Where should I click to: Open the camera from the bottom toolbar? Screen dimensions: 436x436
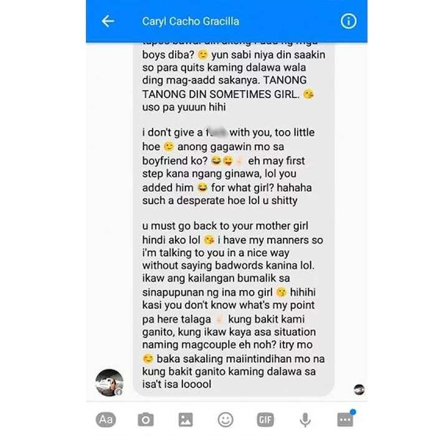coord(146,419)
